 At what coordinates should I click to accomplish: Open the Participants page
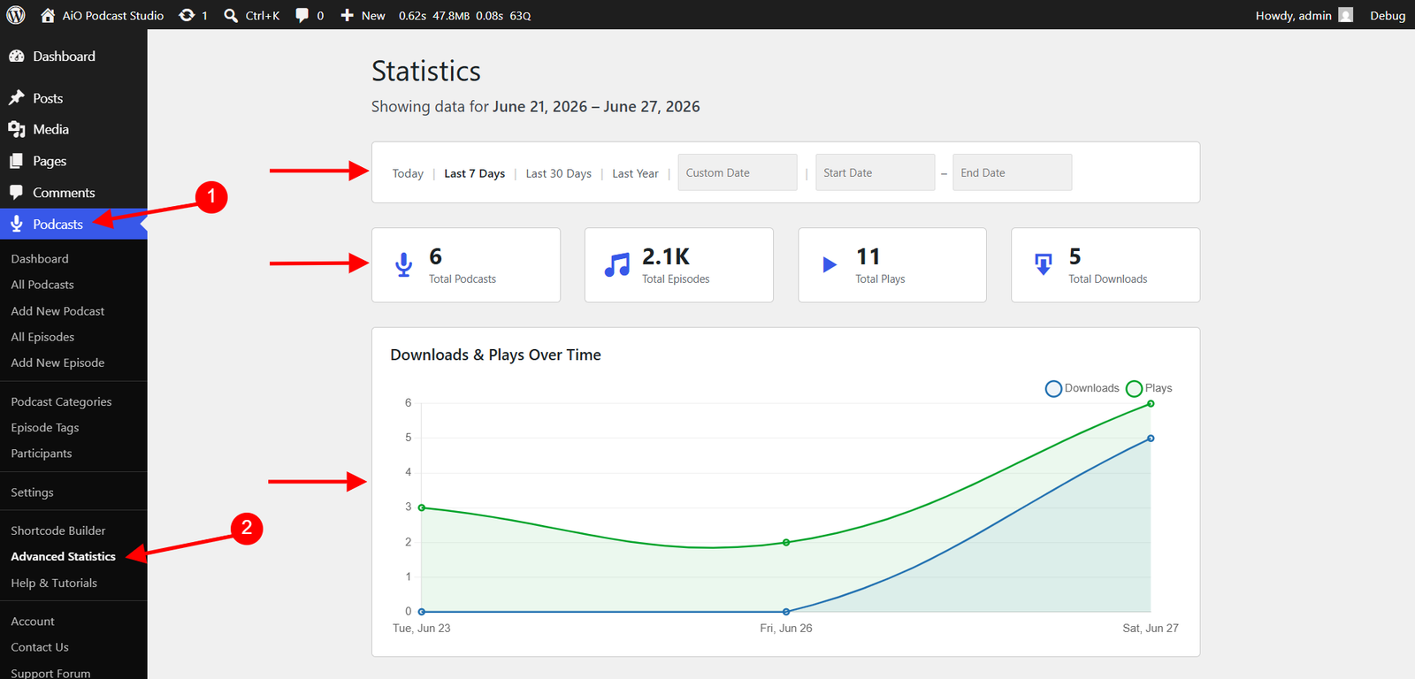tap(42, 454)
